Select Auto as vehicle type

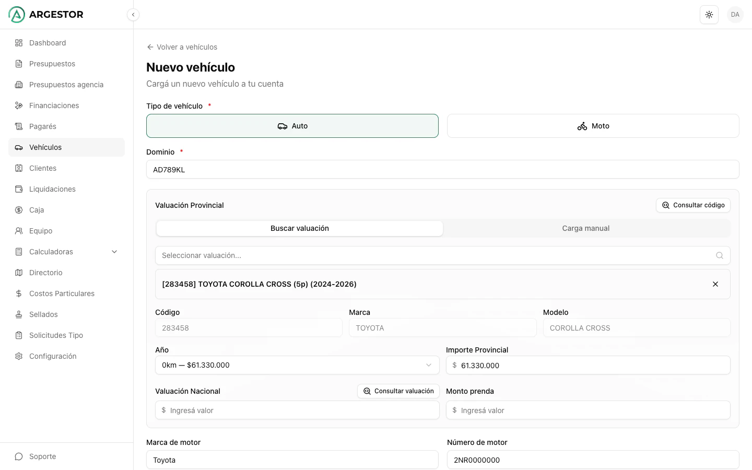coord(292,126)
